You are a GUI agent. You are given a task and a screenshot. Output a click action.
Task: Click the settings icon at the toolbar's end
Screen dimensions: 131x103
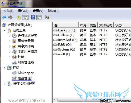(47, 17)
